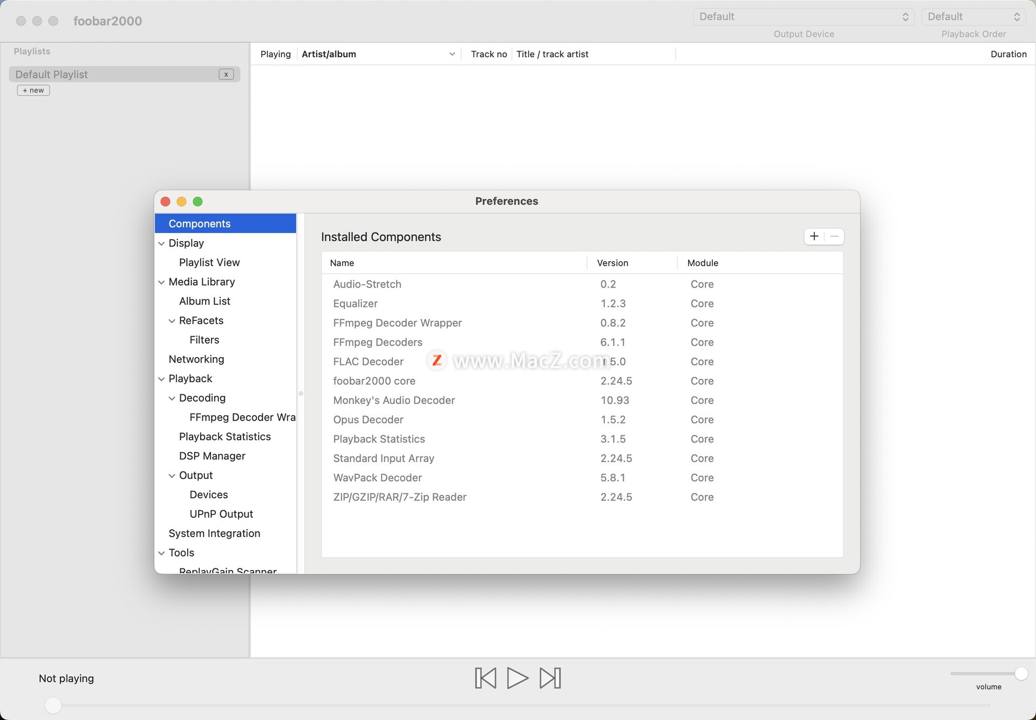Select the ZIP/GZIP/RAR/7-Zip Reader row
The width and height of the screenshot is (1036, 720).
click(x=582, y=497)
